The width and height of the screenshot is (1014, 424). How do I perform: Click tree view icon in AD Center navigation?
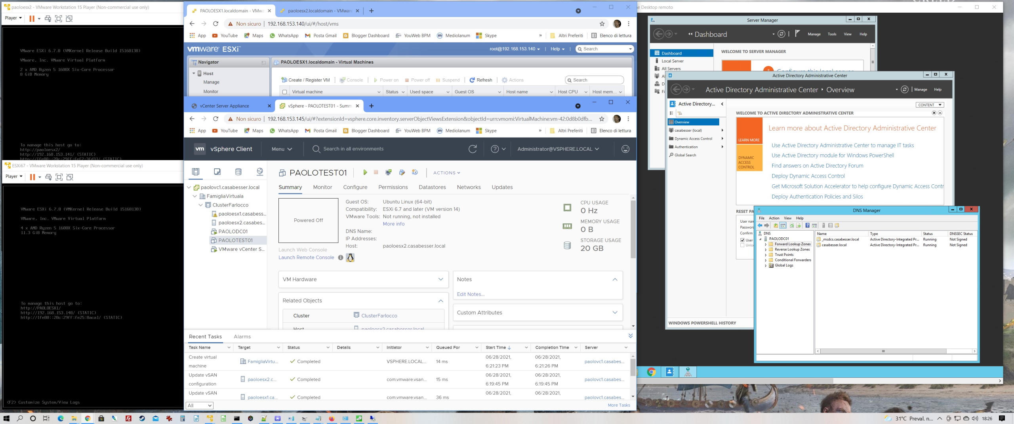click(680, 113)
